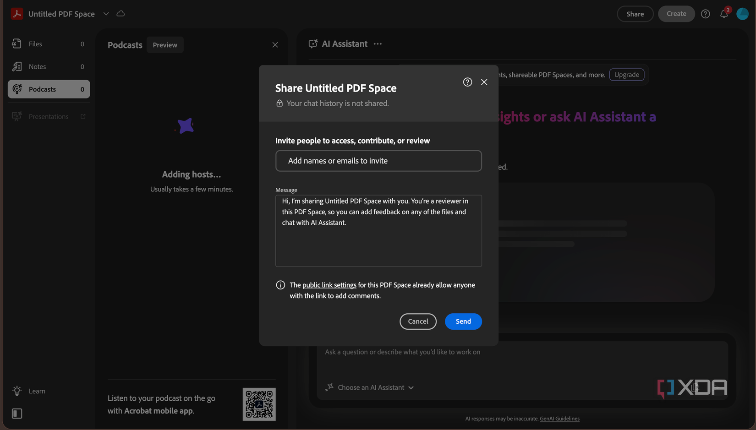Screen dimensions: 756x430
Task: Toggle the sidebar collapse panel icon
Action: pyautogui.click(x=17, y=414)
